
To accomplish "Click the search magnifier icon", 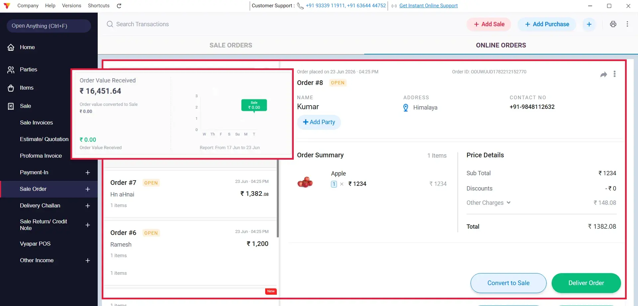I will [x=110, y=24].
